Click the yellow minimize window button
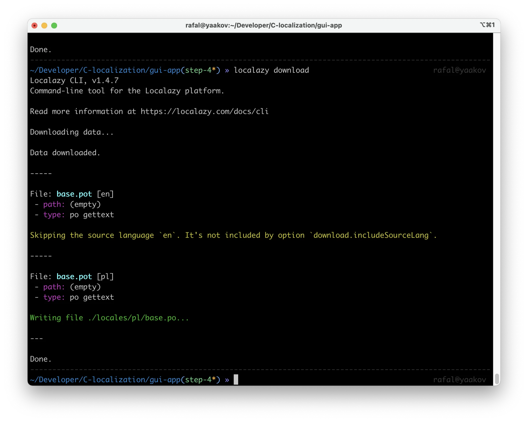This screenshot has height=422, width=528. [x=44, y=26]
